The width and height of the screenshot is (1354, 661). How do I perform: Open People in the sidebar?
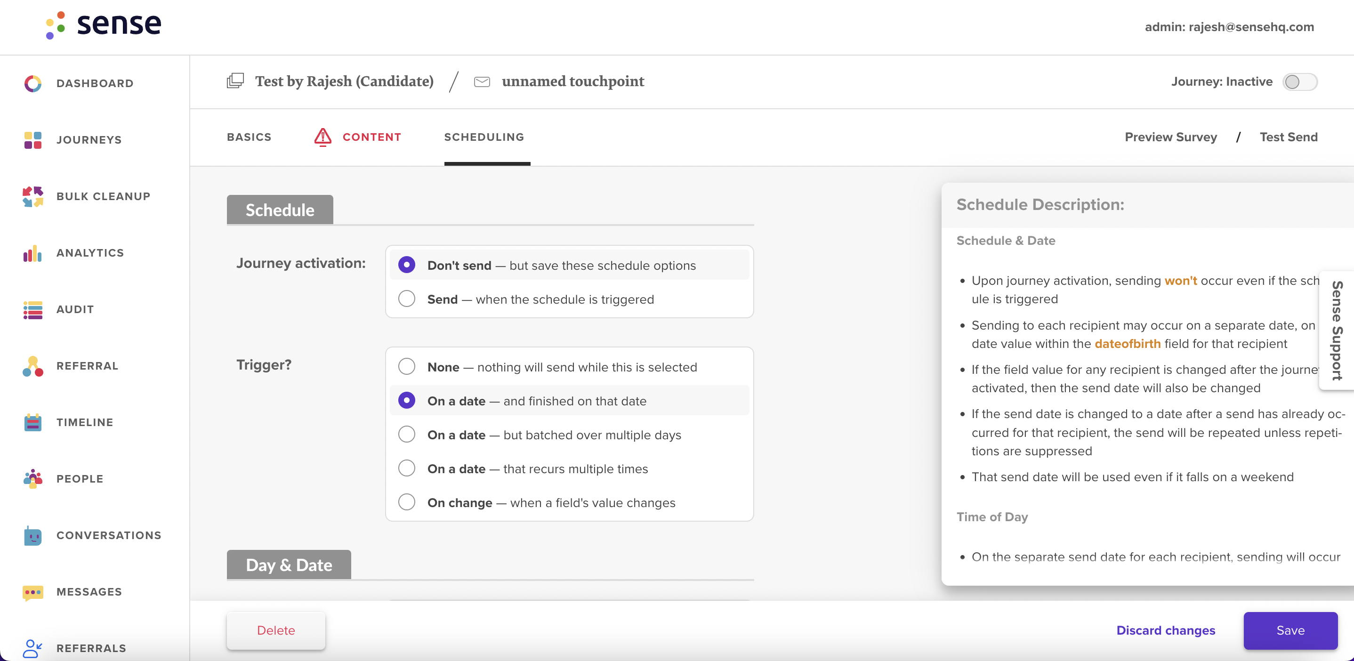80,479
